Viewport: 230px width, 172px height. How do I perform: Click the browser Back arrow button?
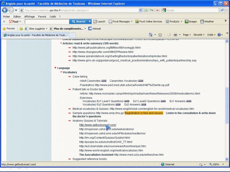click(x=5, y=10)
